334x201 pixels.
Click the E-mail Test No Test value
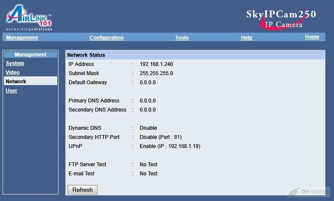[149, 174]
